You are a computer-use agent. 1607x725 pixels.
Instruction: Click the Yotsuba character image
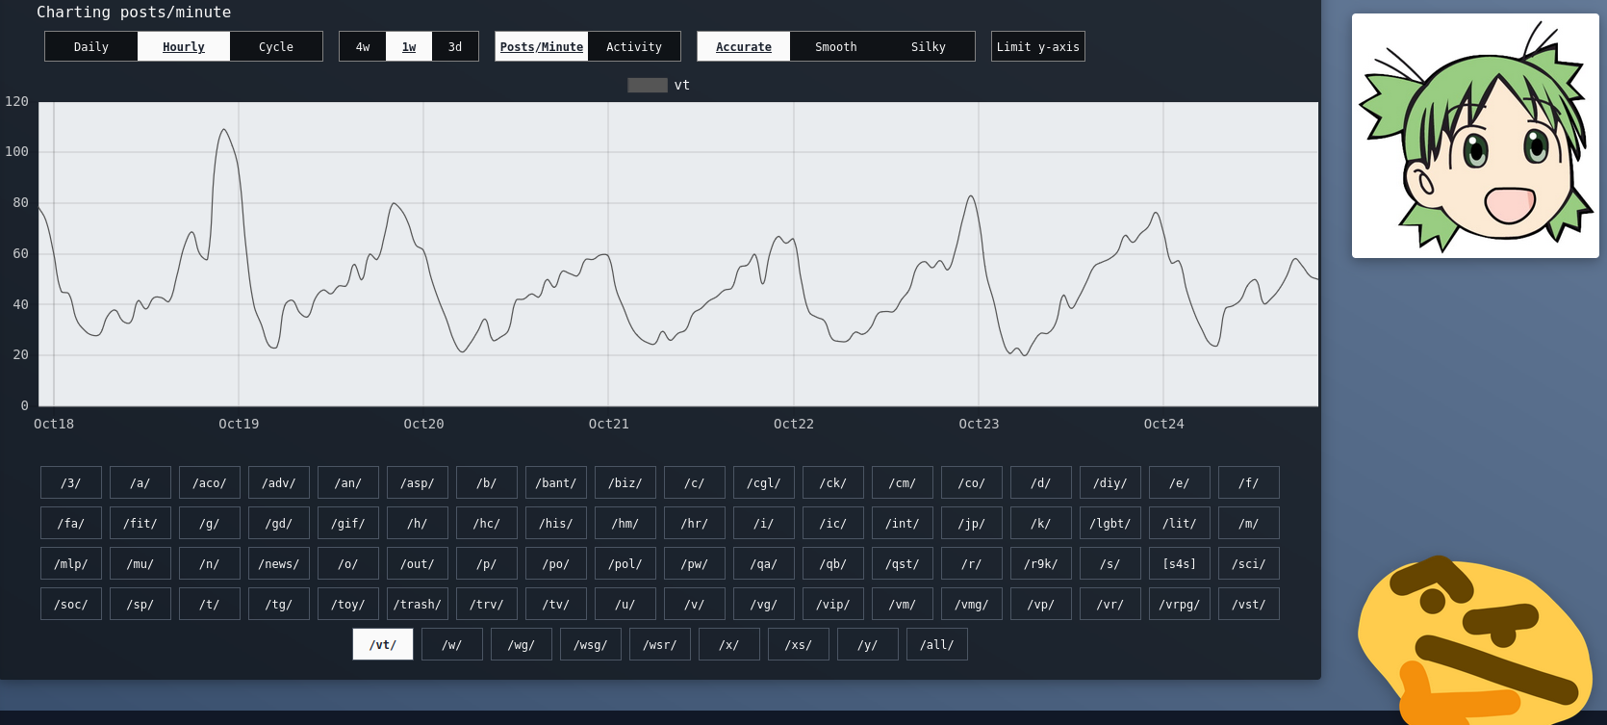point(1474,136)
